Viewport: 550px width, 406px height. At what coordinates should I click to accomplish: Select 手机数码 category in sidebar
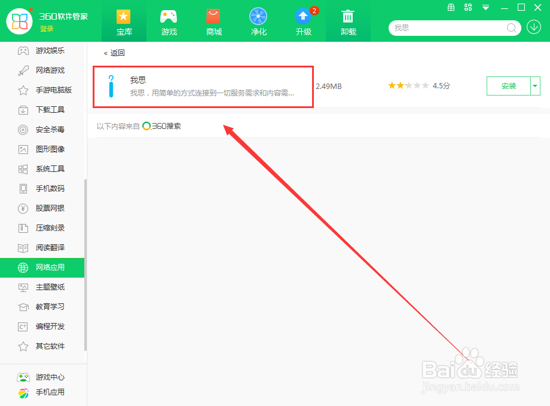click(x=42, y=189)
